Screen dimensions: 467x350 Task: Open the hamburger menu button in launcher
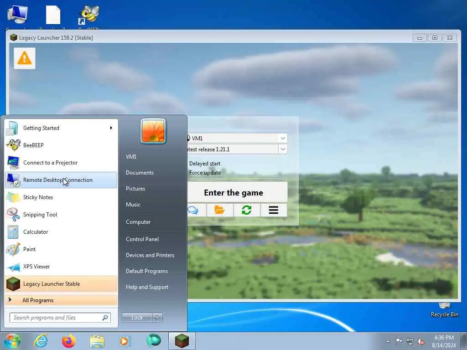point(274,210)
